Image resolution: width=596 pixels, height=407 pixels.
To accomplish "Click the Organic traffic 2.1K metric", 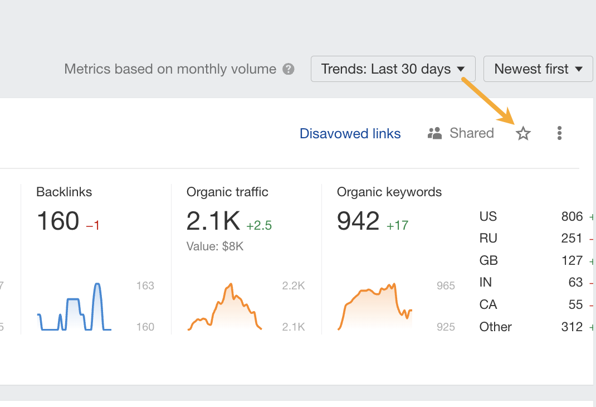I will (x=212, y=221).
